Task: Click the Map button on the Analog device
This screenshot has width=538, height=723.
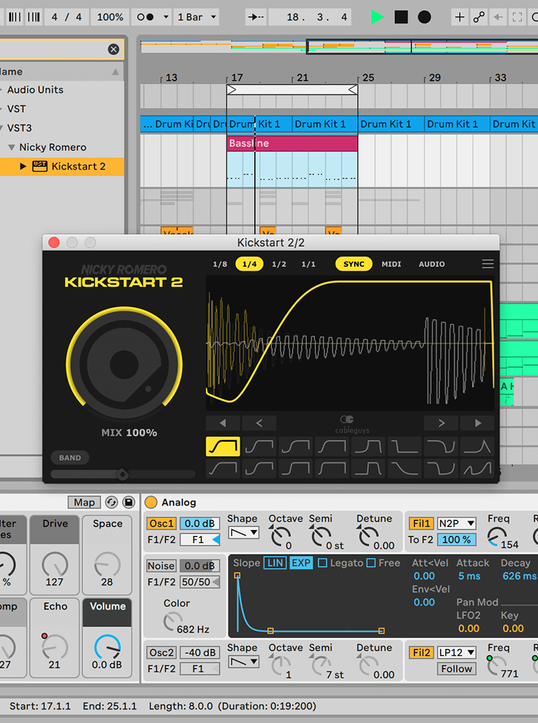Action: tap(84, 502)
